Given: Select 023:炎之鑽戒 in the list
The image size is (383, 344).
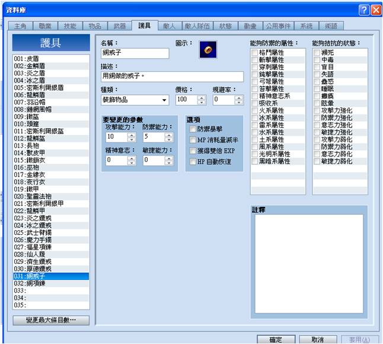Looking at the screenshot, I should [51, 218].
